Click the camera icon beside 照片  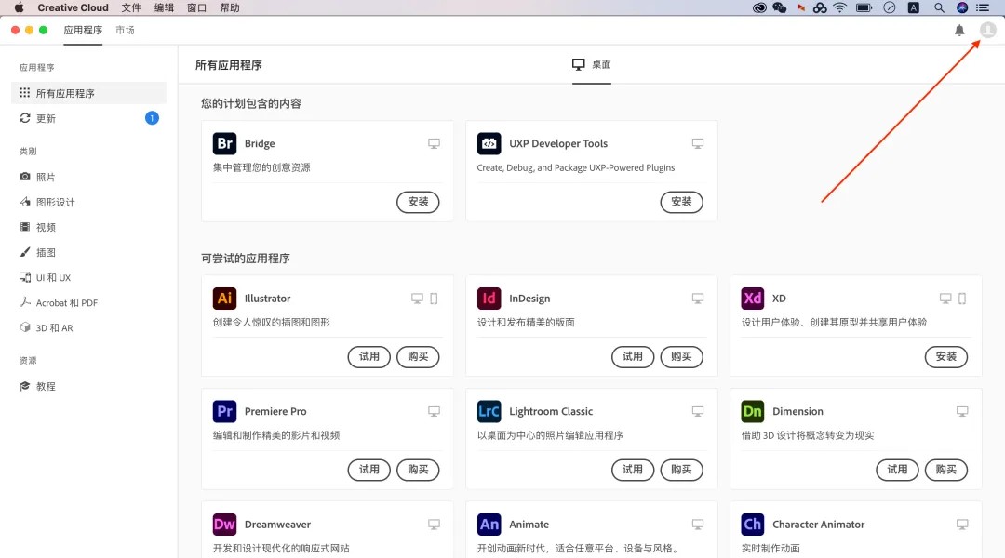tap(25, 176)
